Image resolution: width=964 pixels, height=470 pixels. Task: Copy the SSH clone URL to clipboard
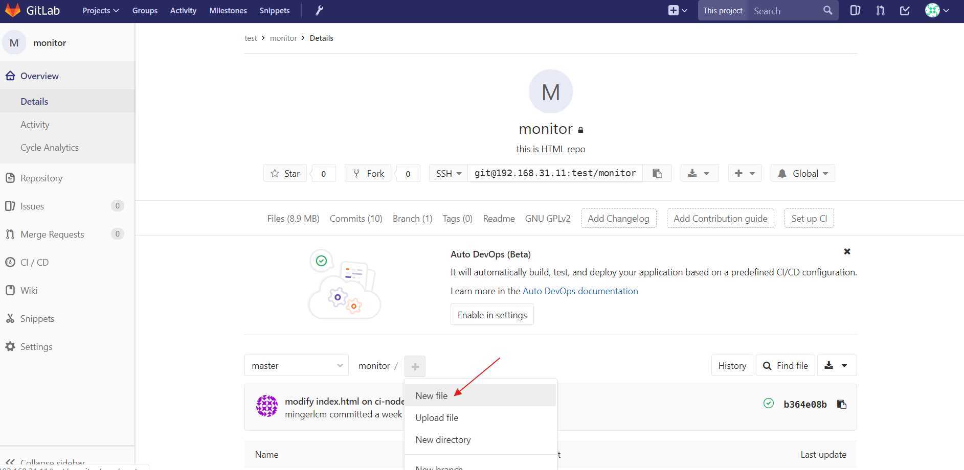coord(657,174)
